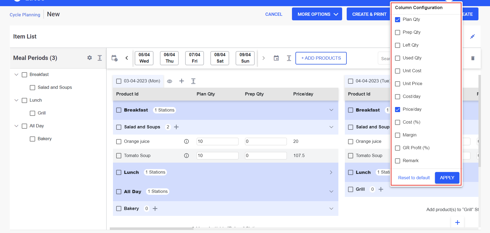Select the 03-04-2023 (Mon) checkbox
This screenshot has width=490, height=233.
[x=119, y=81]
